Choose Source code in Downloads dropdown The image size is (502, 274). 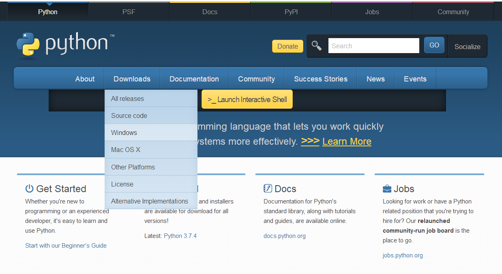151,116
